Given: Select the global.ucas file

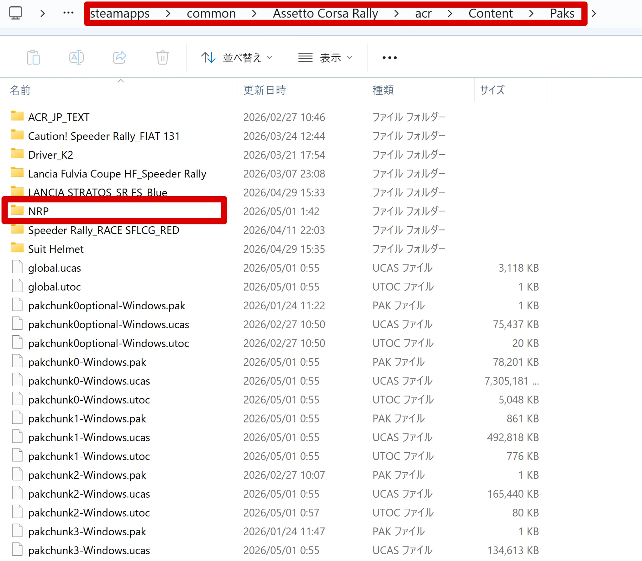Looking at the screenshot, I should point(55,268).
